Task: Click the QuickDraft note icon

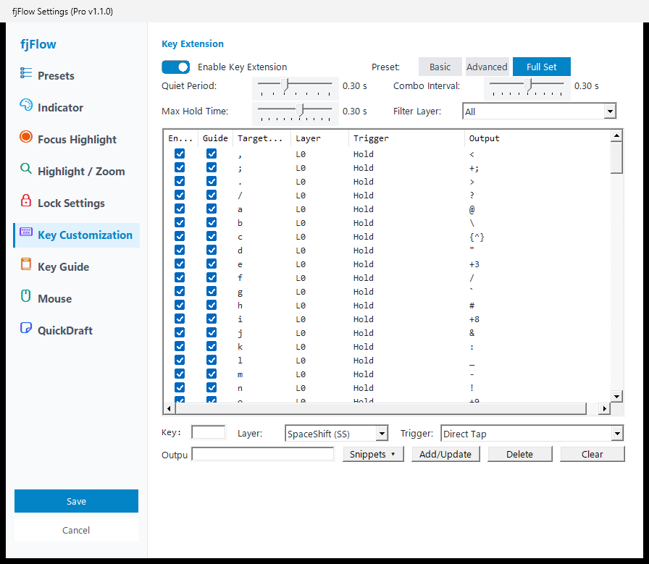Action: click(25, 328)
